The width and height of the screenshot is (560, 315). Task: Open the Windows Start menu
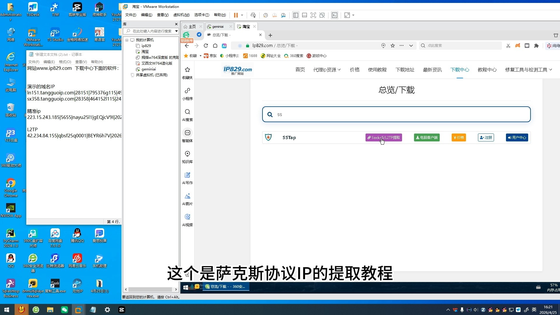(x=7, y=310)
